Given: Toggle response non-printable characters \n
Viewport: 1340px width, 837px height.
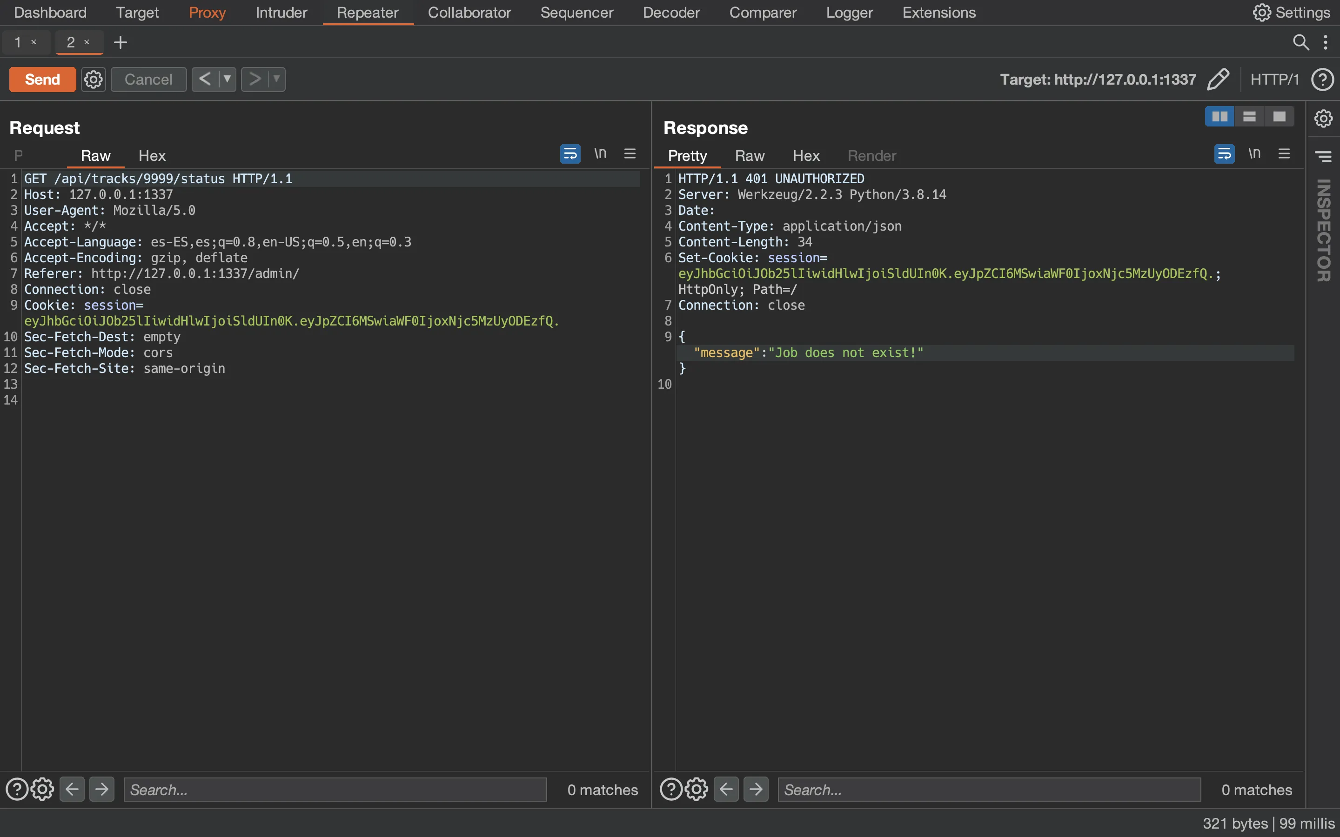Looking at the screenshot, I should 1254,153.
